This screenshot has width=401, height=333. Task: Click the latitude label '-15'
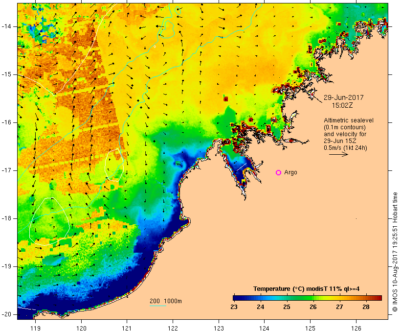6,74
